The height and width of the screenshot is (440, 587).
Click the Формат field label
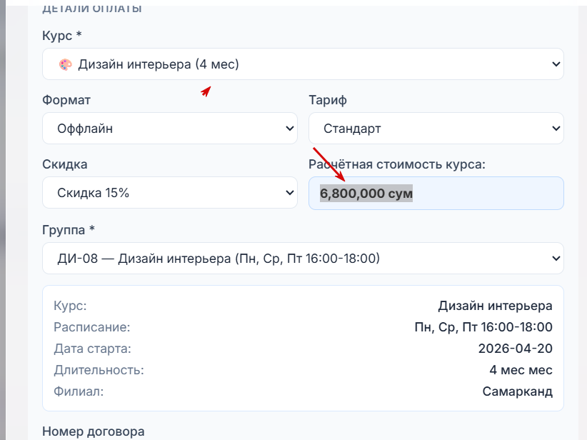66,100
